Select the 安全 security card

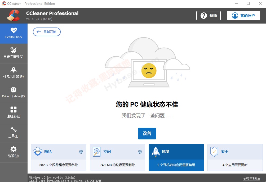pos(235,157)
